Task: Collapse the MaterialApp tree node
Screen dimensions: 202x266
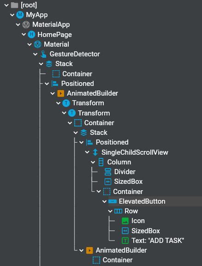Action: tap(18, 25)
